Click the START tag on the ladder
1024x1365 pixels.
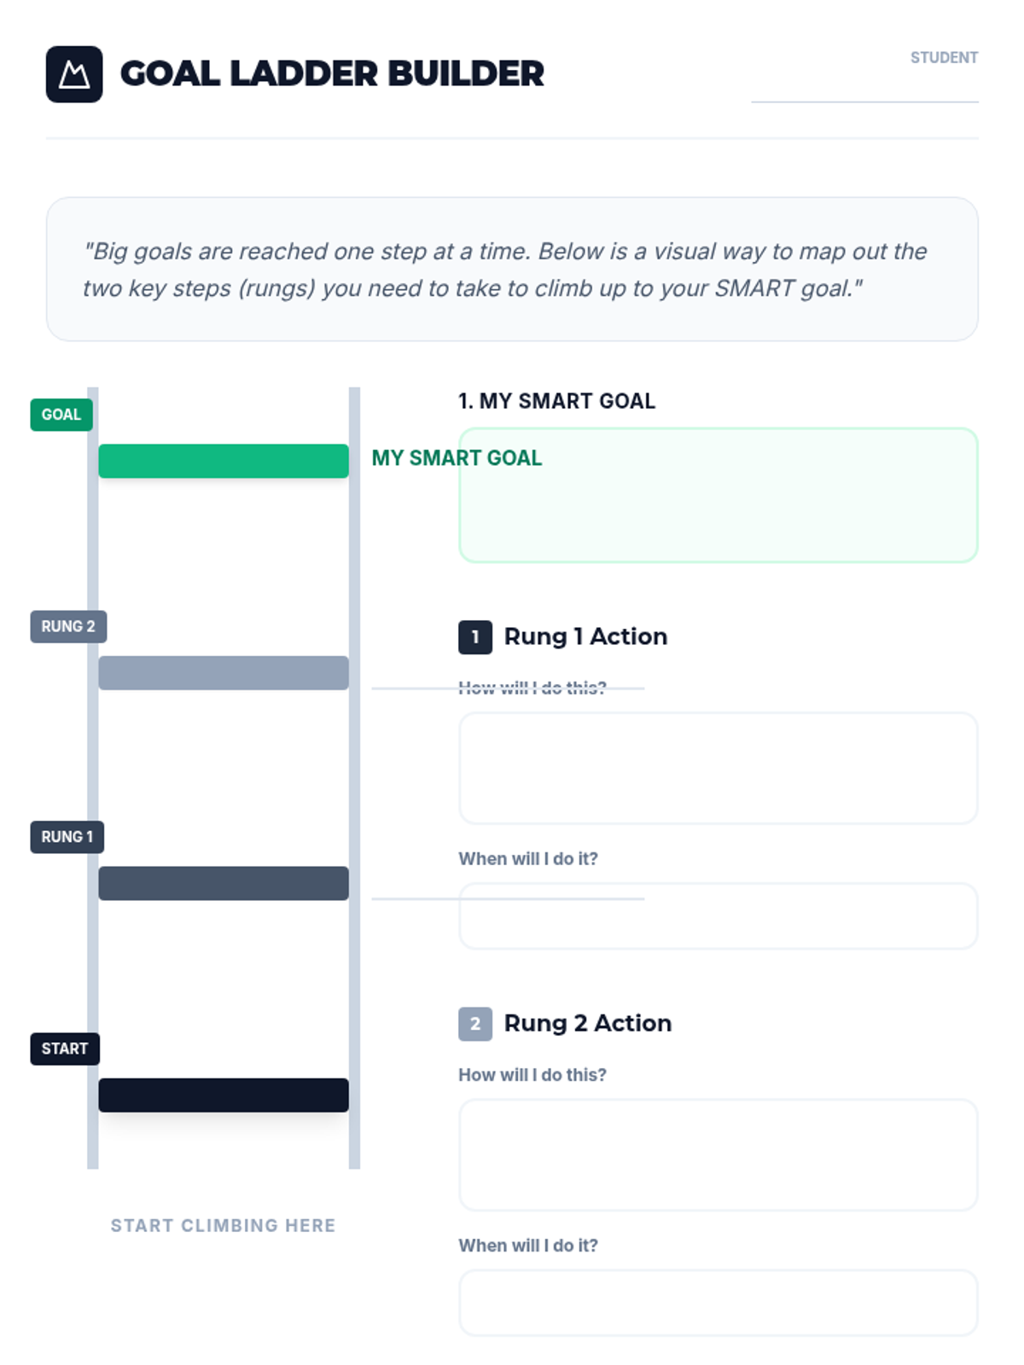pyautogui.click(x=65, y=1048)
